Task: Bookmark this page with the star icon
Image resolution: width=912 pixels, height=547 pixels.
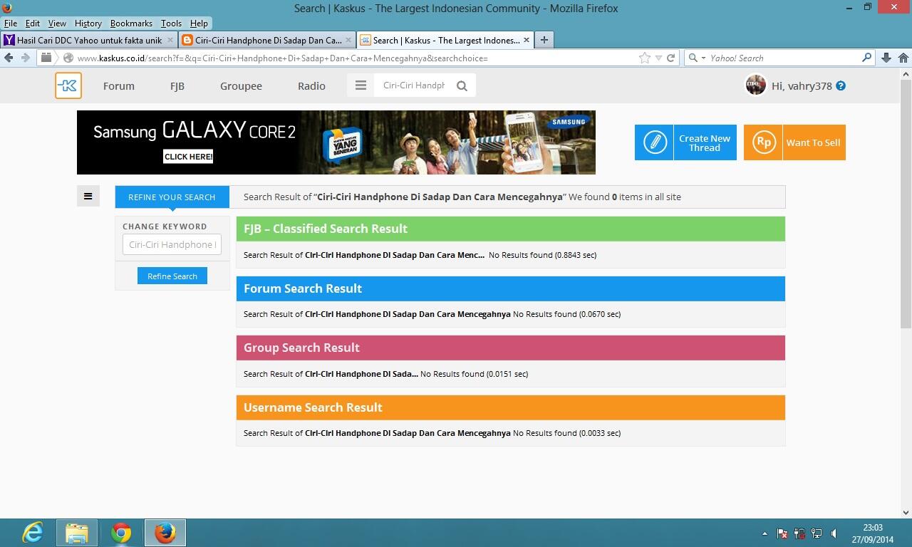Action: [645, 58]
